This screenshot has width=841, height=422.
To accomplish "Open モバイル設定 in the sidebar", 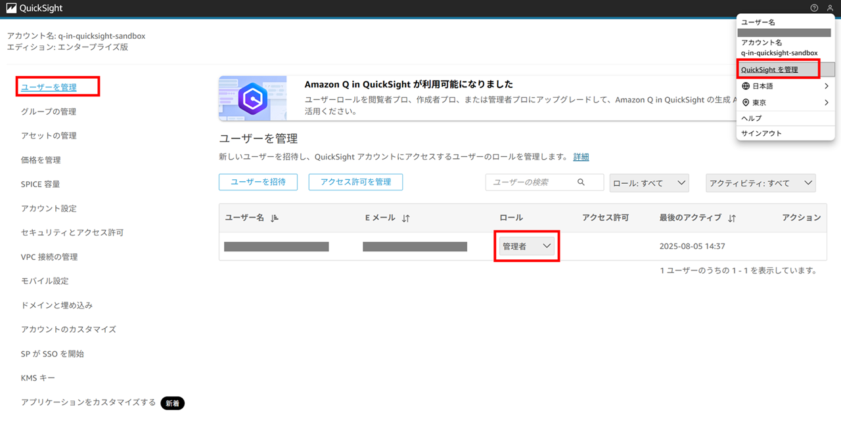I will [x=45, y=281].
